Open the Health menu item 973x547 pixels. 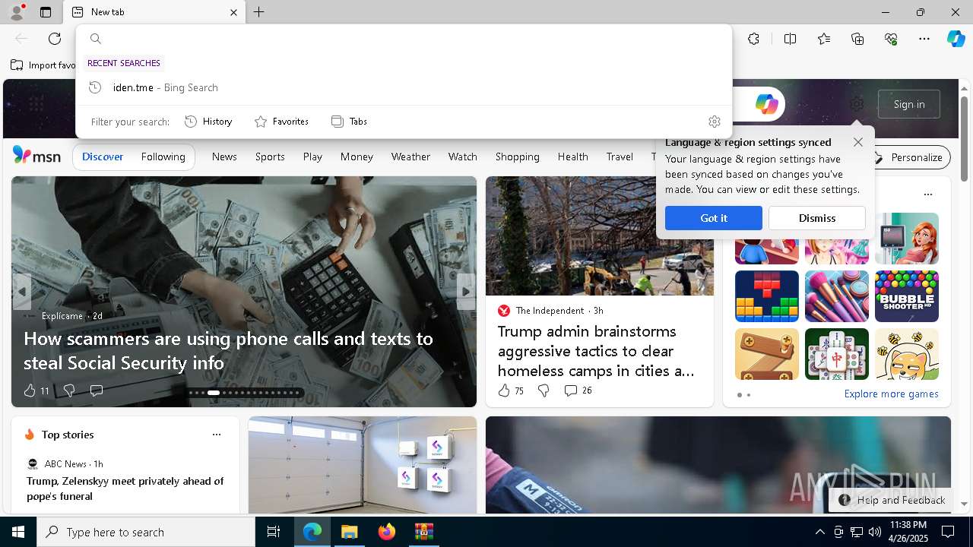573,157
